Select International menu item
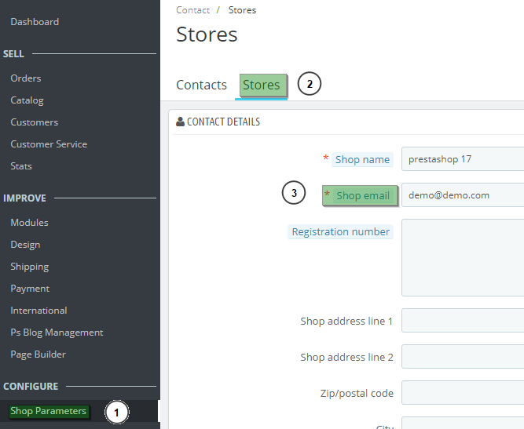Image resolution: width=524 pixels, height=429 pixels. coord(38,311)
